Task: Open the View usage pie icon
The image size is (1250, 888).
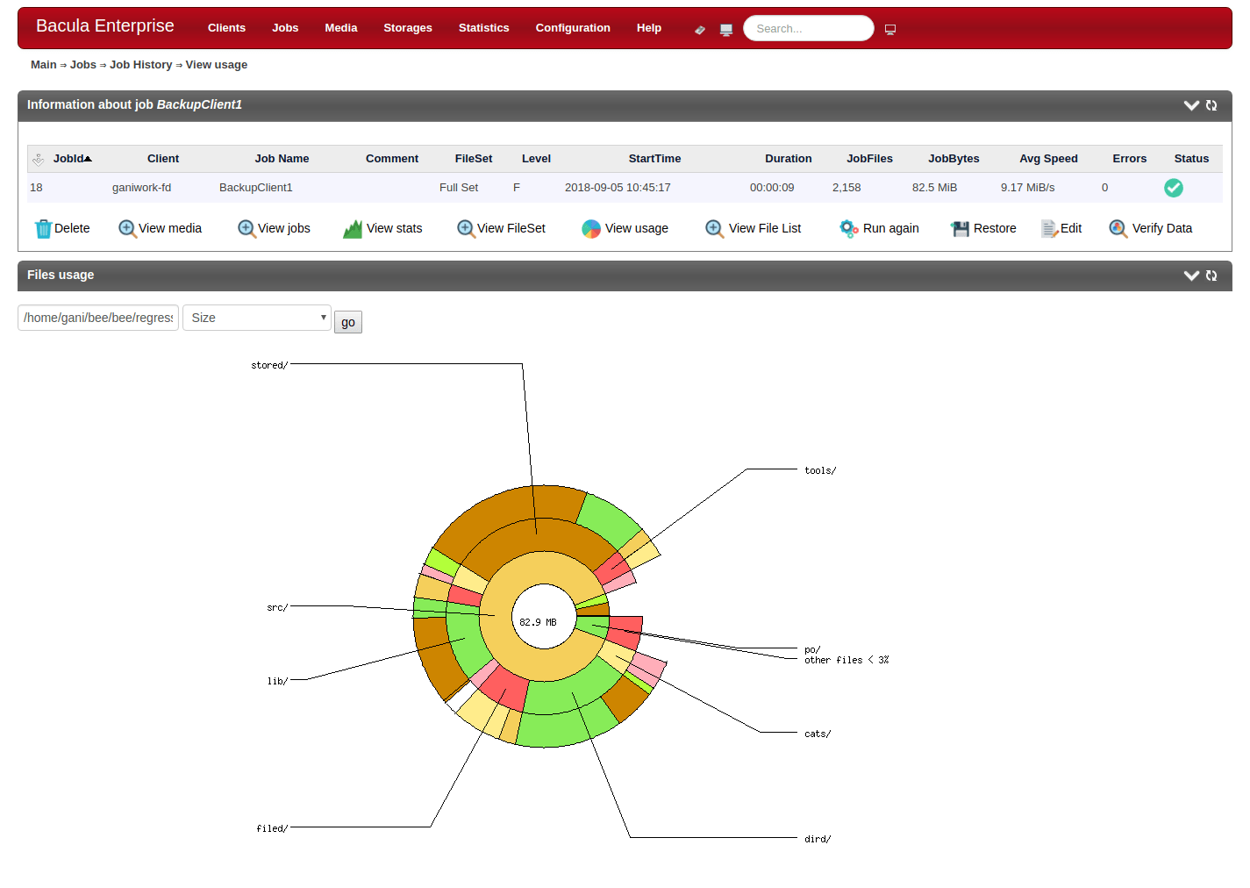Action: [x=591, y=229]
